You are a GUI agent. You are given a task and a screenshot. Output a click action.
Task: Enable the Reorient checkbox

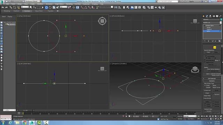tap(213, 94)
